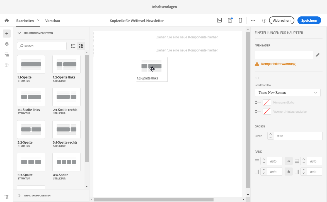Click the bottom margin icon
The height and width of the screenshot is (202, 327).
(x=297, y=161)
